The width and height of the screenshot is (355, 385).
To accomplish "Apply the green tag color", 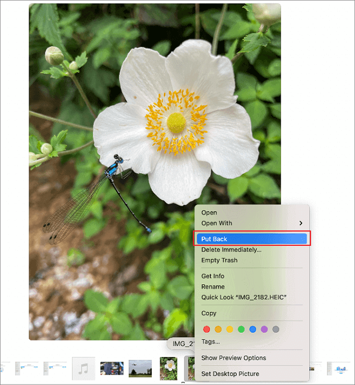I will click(x=241, y=329).
